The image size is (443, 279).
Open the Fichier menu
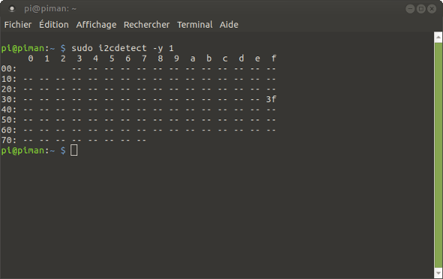(x=18, y=25)
